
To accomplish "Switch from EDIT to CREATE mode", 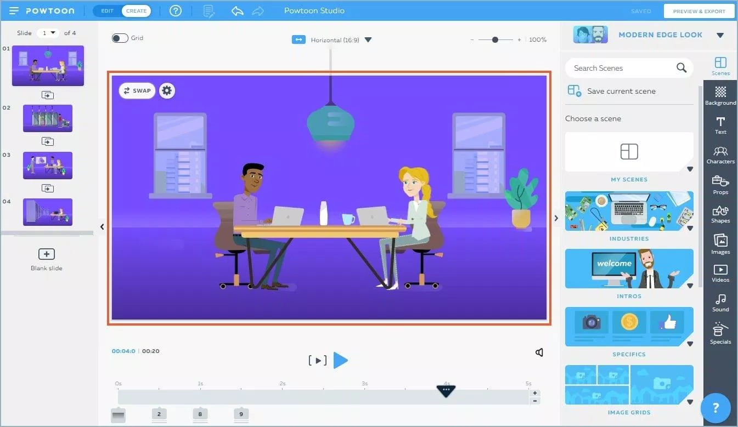I will pyautogui.click(x=136, y=10).
